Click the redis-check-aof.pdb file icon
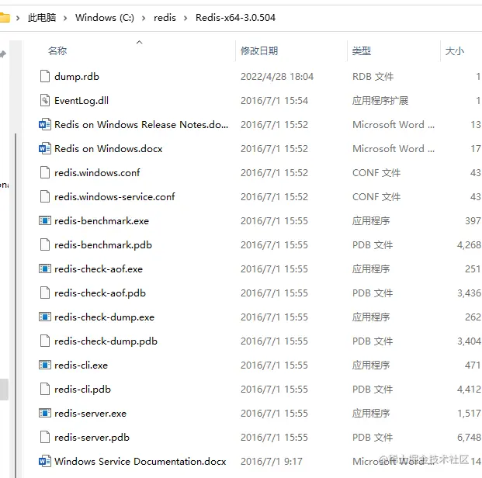This screenshot has height=478, width=482. [x=45, y=293]
